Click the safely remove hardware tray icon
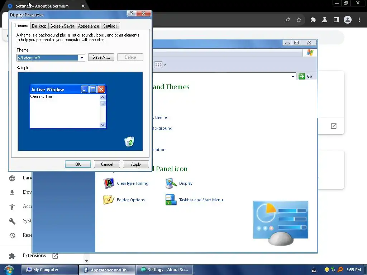The image size is (367, 275). coord(334,270)
